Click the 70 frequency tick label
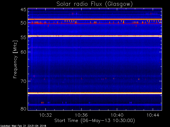 23,81
